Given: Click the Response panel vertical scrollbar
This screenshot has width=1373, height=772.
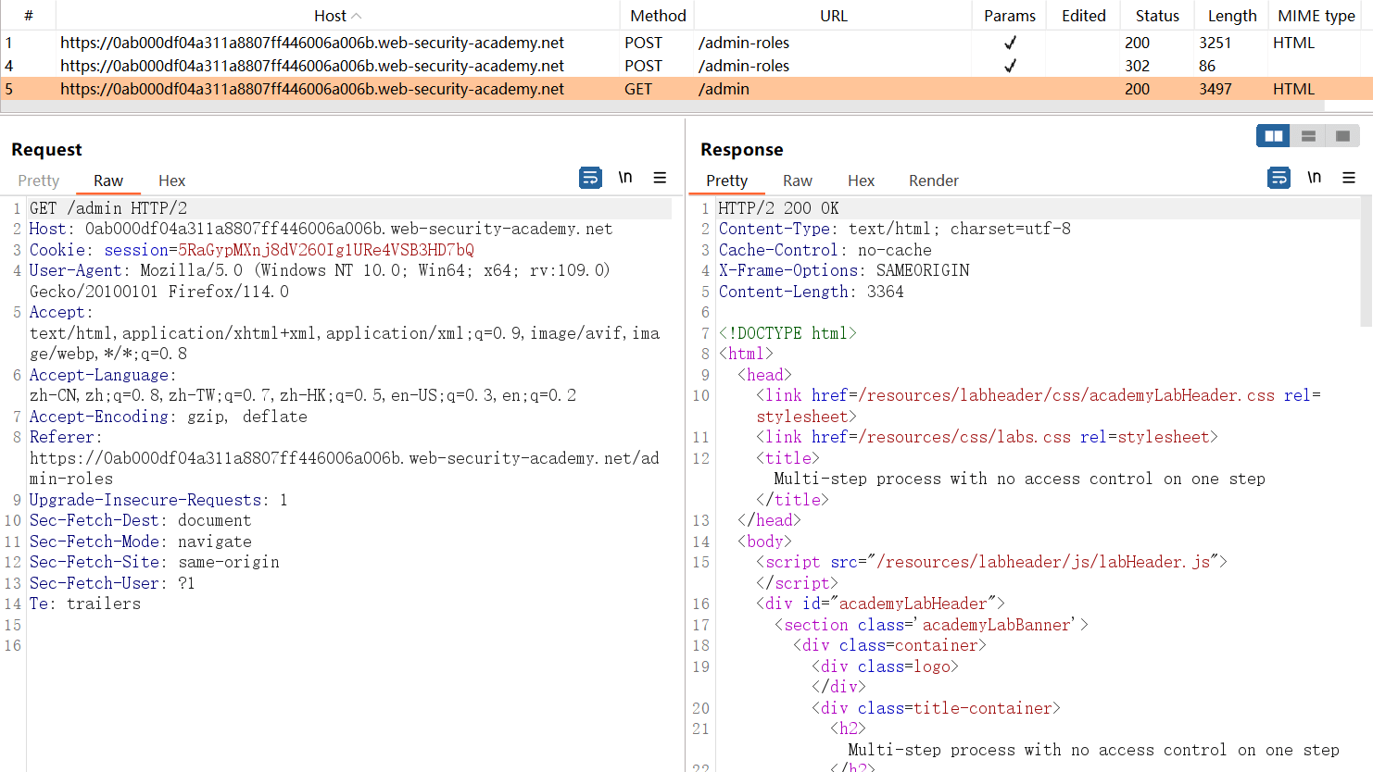Looking at the screenshot, I should (1366, 261).
